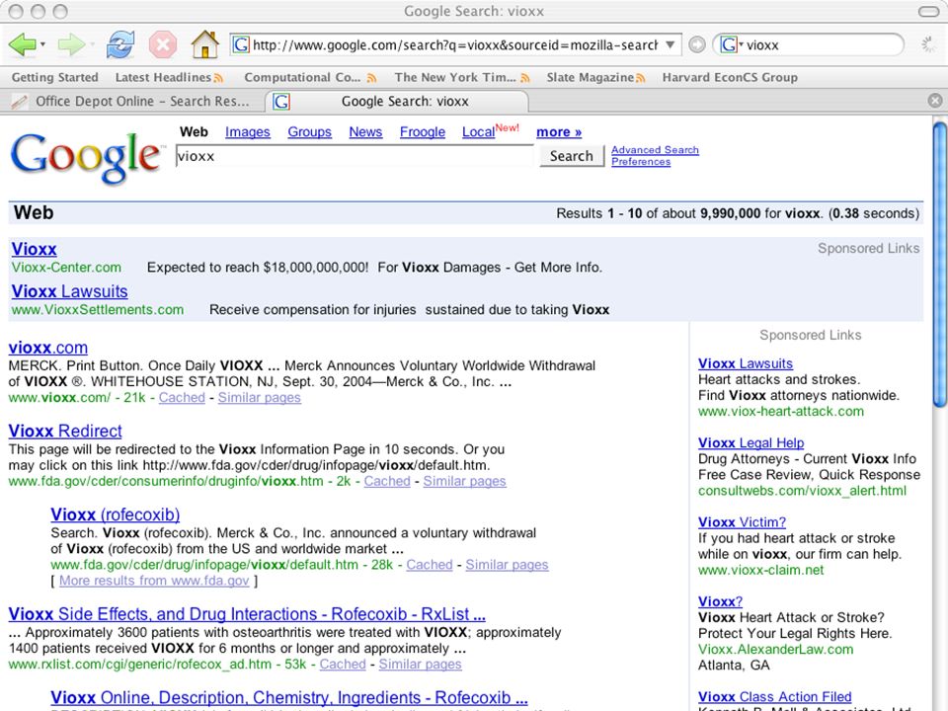
Task: Open Similar pages for www.vioxx.com result
Action: pyautogui.click(x=260, y=397)
